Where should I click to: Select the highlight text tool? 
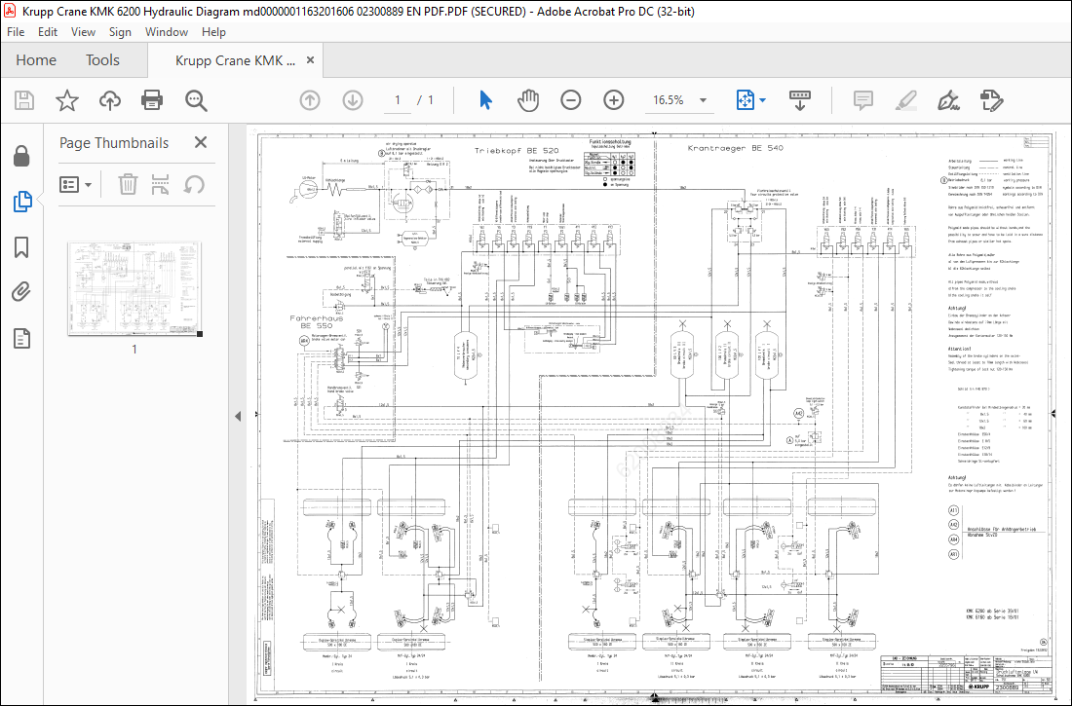click(x=906, y=100)
